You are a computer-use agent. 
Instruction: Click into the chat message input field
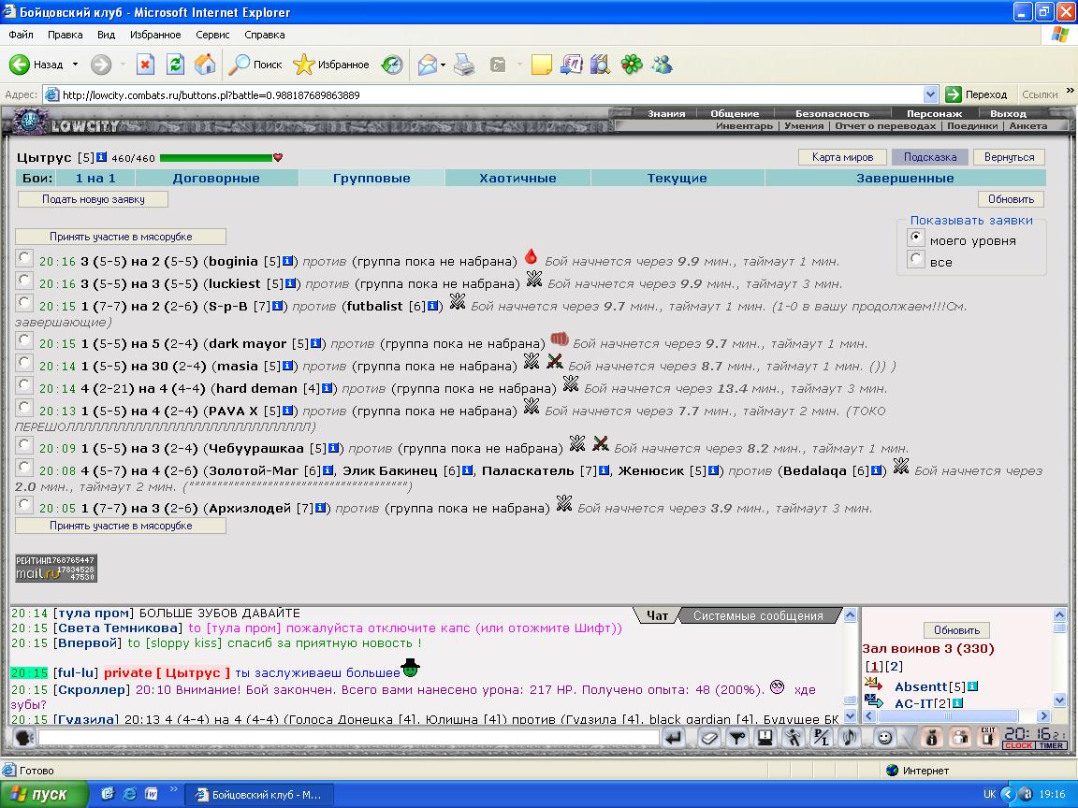[x=348, y=738]
